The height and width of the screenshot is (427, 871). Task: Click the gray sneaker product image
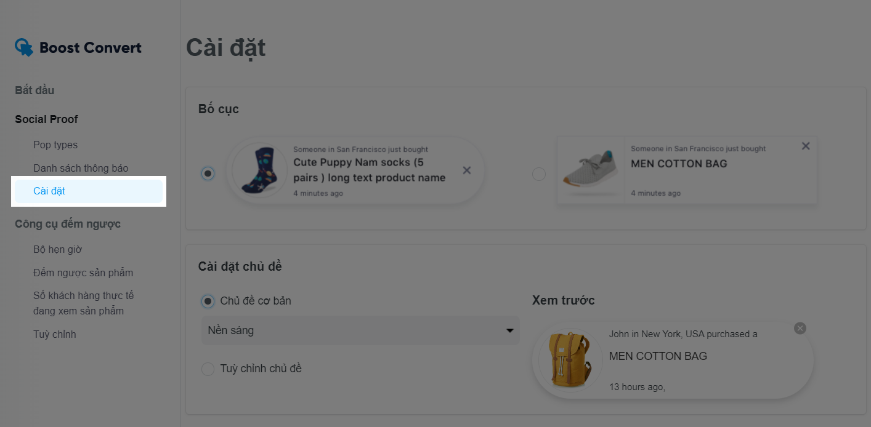click(x=591, y=169)
